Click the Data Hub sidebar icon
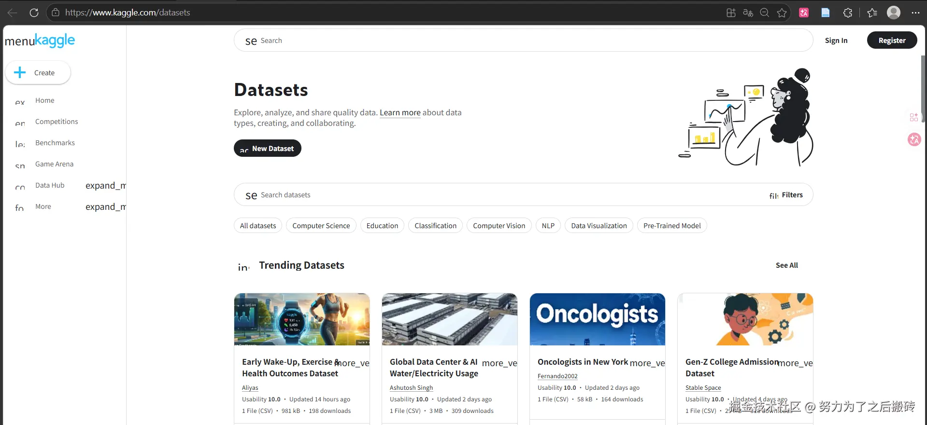 [20, 186]
